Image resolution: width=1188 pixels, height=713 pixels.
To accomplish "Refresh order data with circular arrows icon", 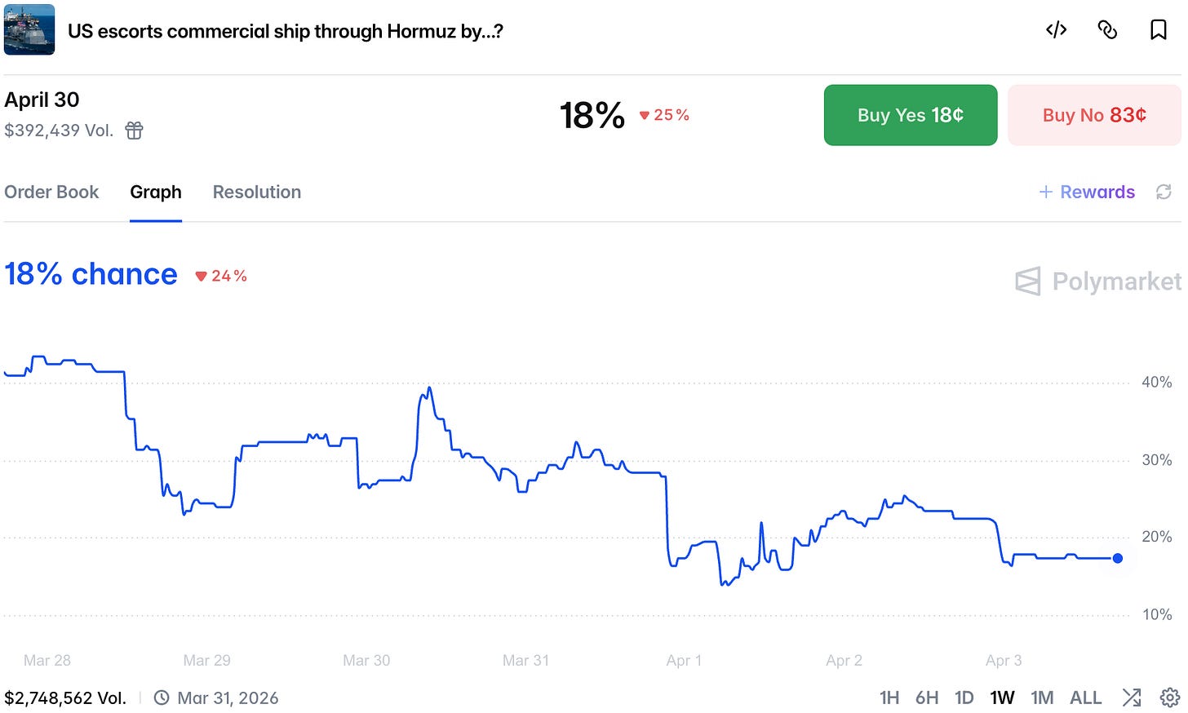I will pyautogui.click(x=1164, y=192).
